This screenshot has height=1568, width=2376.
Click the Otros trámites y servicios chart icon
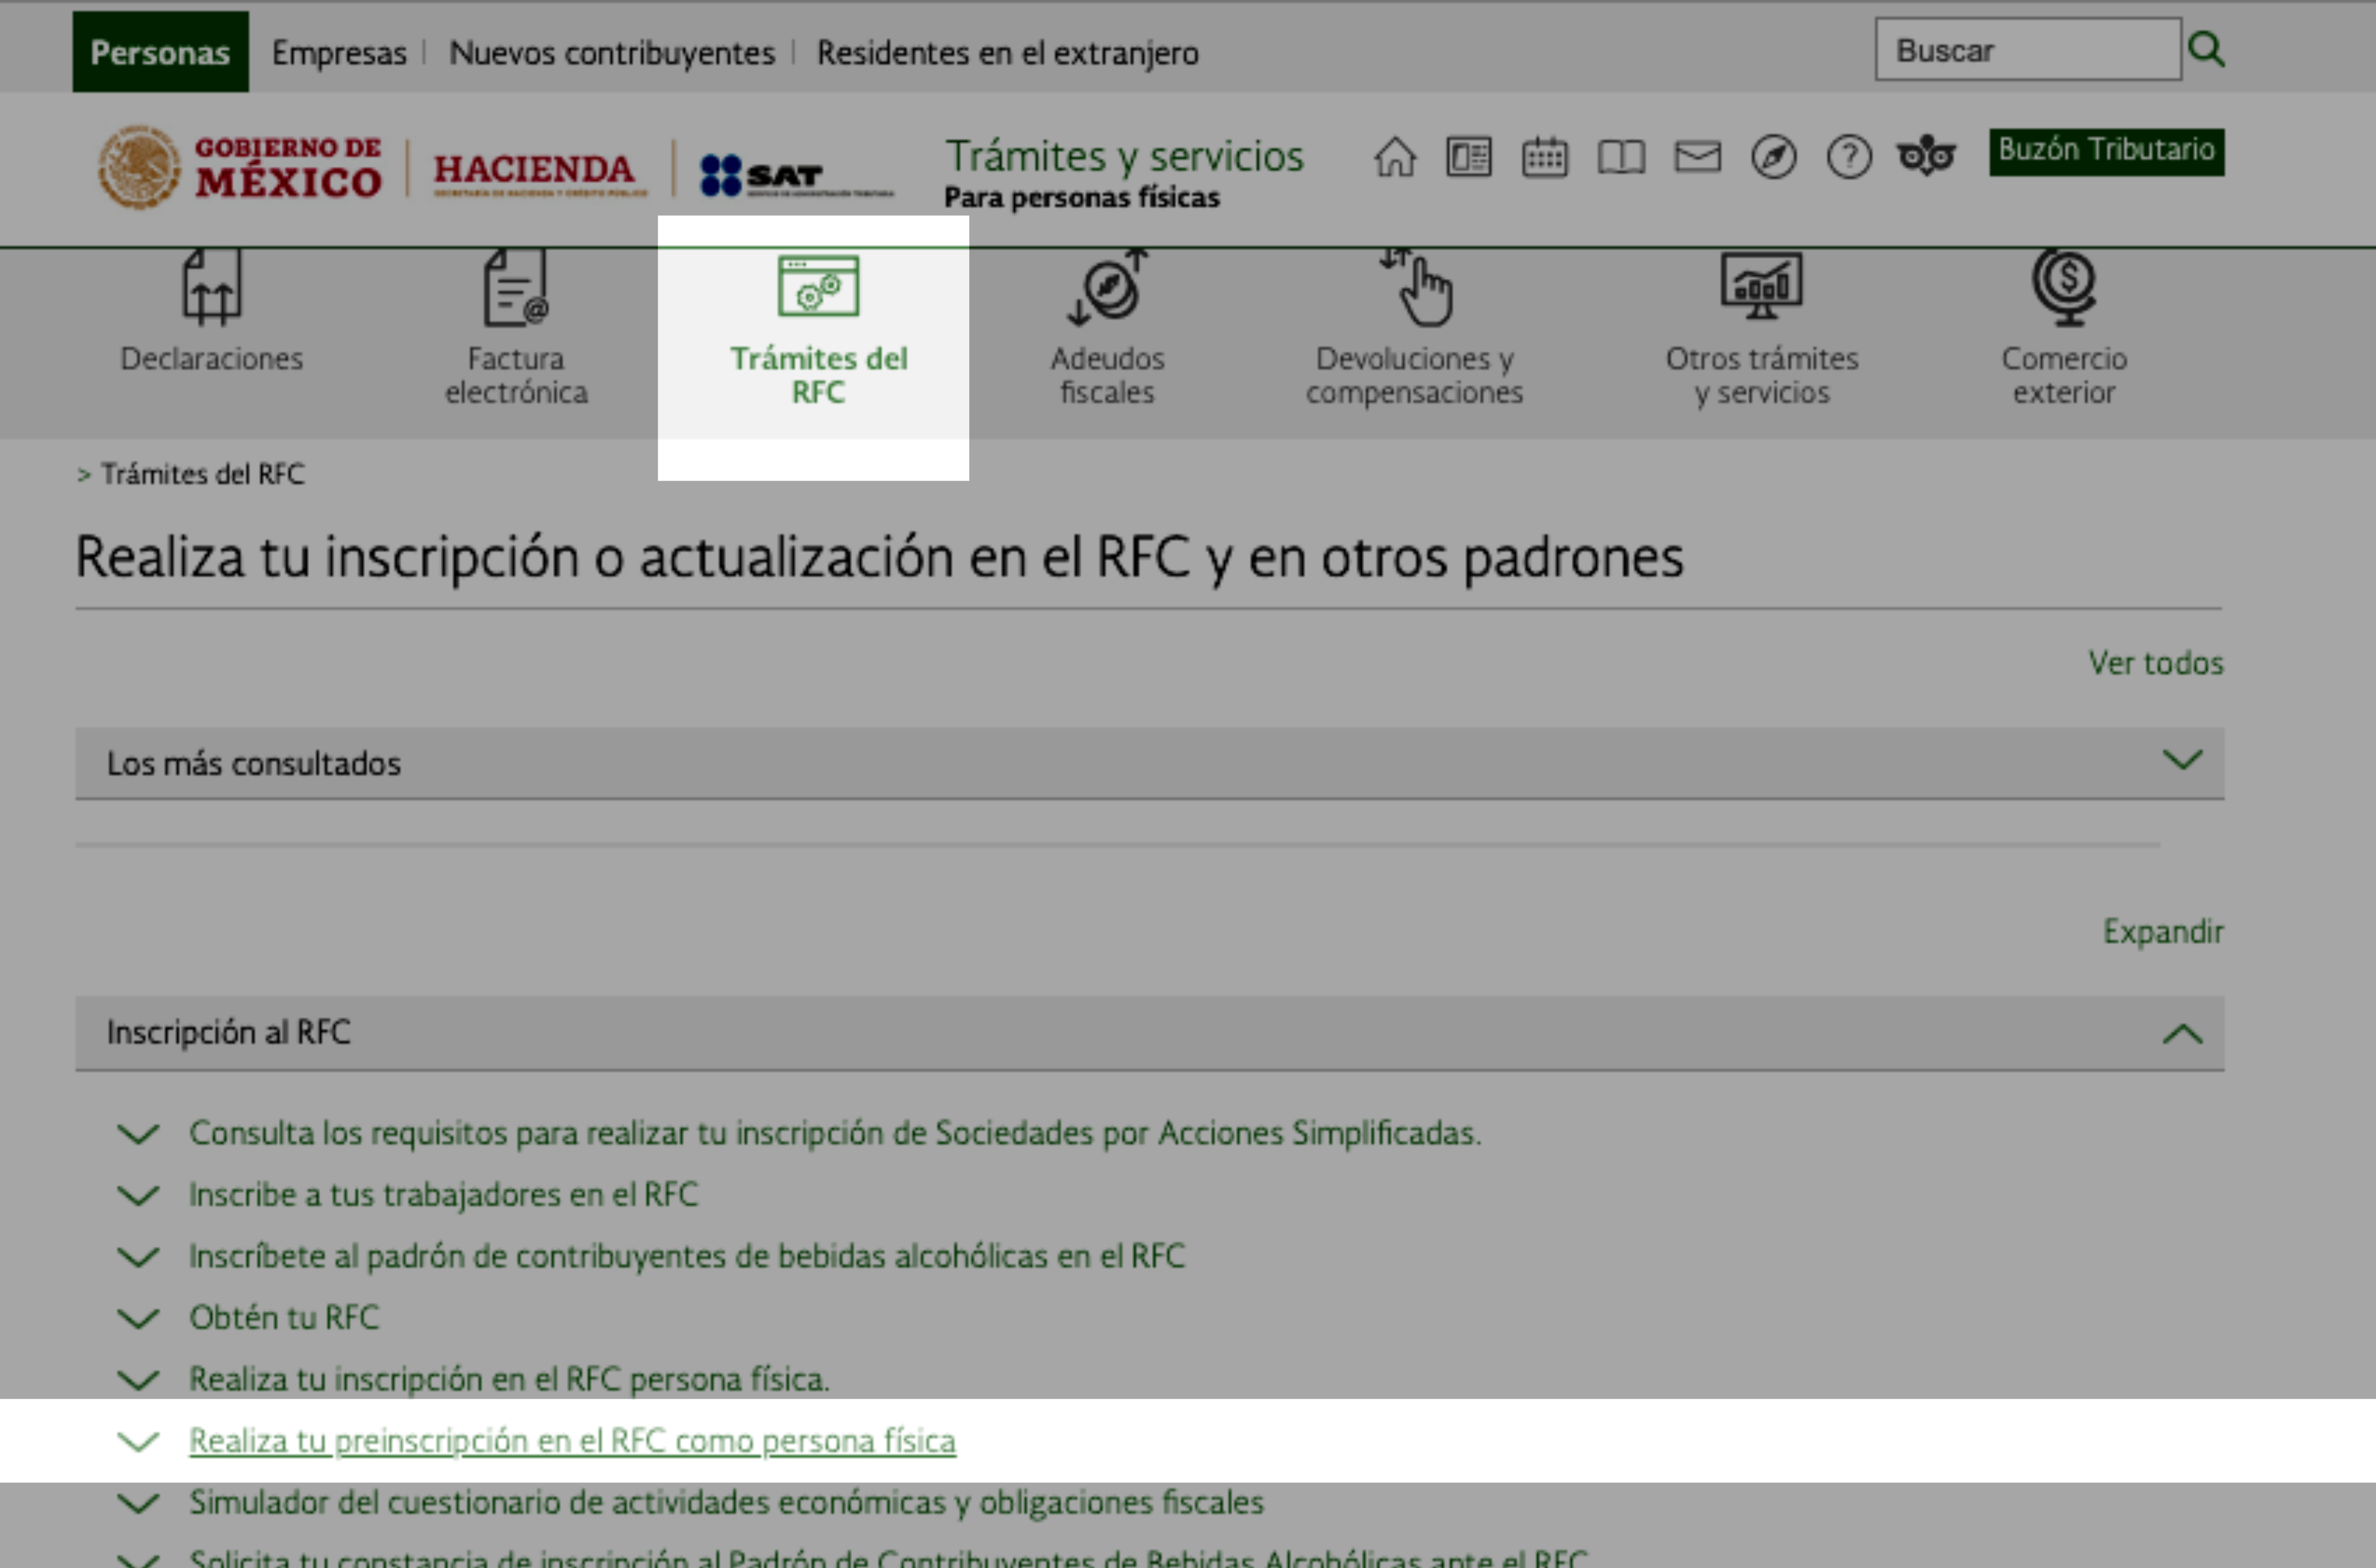point(1761,286)
